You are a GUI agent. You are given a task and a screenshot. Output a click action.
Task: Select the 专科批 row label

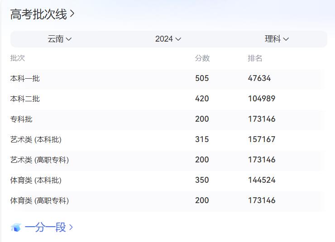[x=21, y=119]
